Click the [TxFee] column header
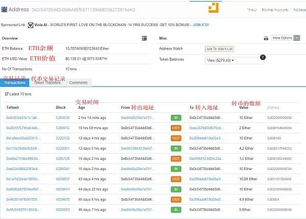Screen dimensions: 306x219 (273, 108)
